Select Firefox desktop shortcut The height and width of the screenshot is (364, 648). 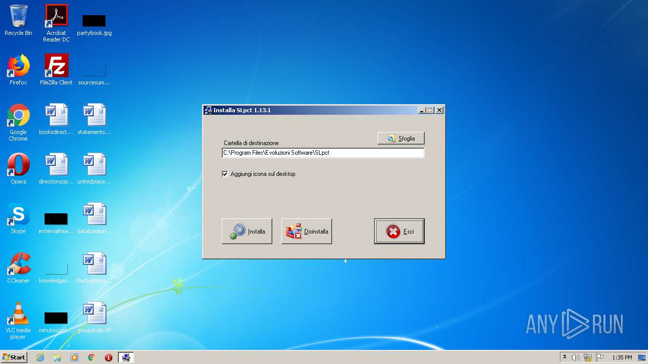pyautogui.click(x=18, y=70)
